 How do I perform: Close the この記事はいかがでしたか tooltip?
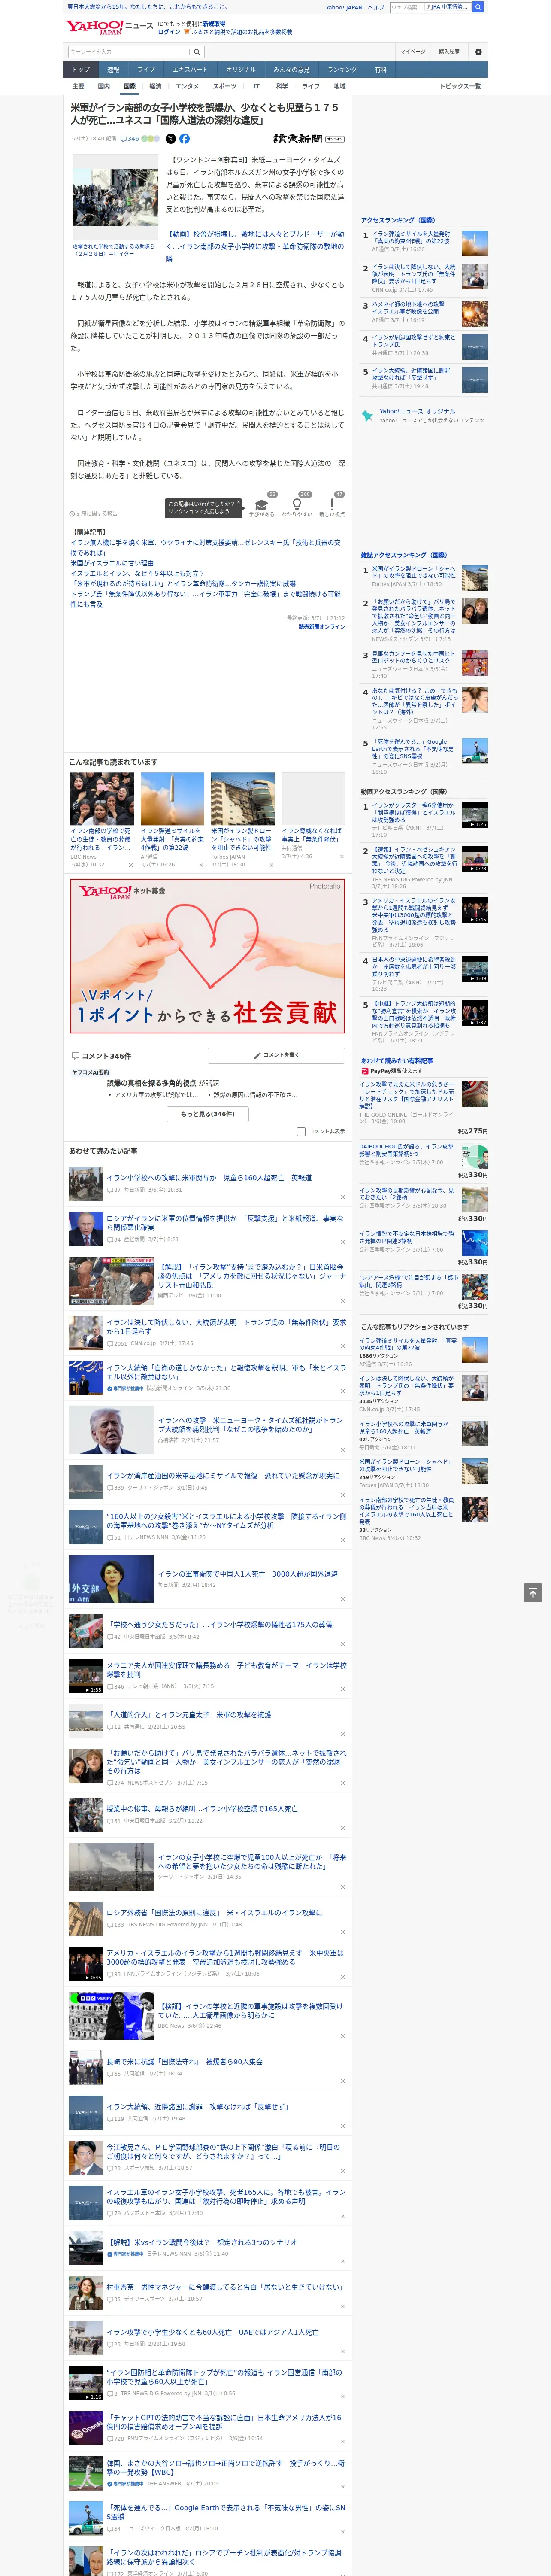coord(238,501)
